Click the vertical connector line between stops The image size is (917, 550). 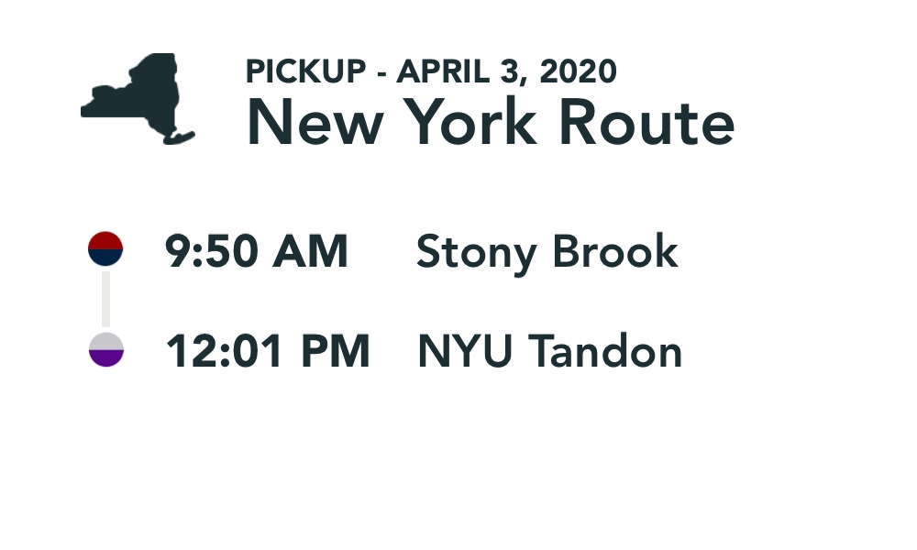tap(105, 299)
